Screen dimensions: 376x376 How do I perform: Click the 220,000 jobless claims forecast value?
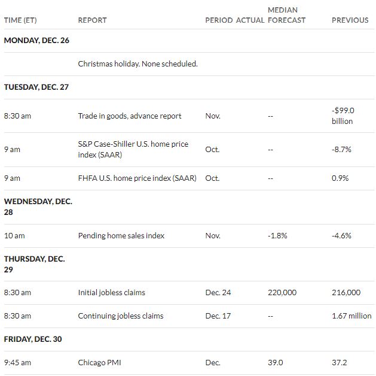pyautogui.click(x=282, y=292)
